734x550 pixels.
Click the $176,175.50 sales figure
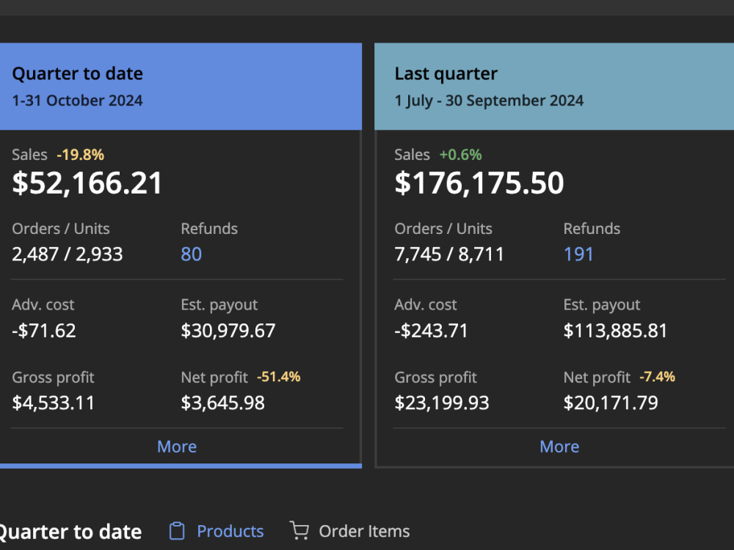[x=479, y=183]
